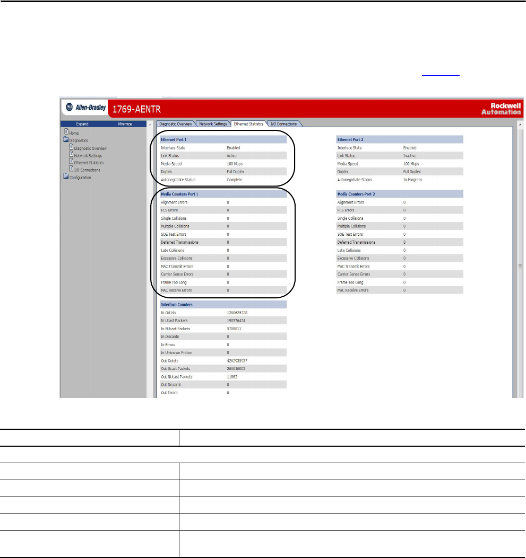The image size is (526, 558).
Task: Click the In NUcast Packets value 5708811
Action: point(234,329)
